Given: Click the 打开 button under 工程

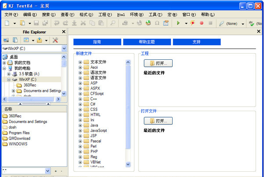Looking at the screenshot, I should [158, 63].
